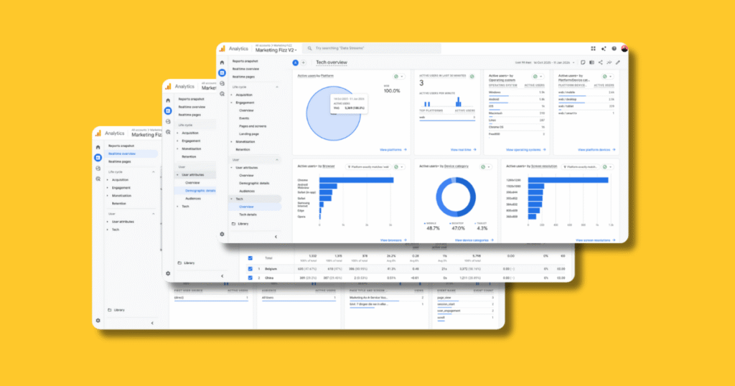Click View platform devices link
735x386 pixels.
(x=596, y=150)
